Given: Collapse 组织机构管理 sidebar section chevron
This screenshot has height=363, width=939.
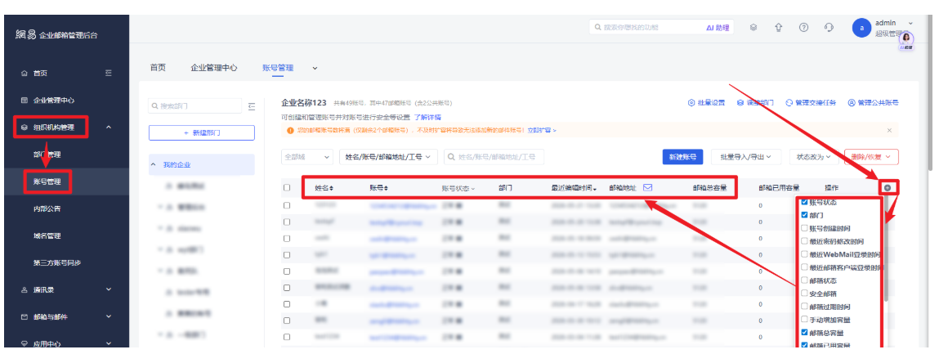Looking at the screenshot, I should tap(109, 127).
